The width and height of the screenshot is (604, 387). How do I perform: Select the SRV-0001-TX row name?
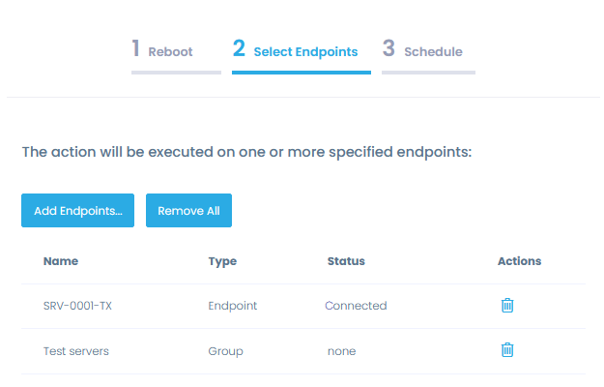pos(77,306)
